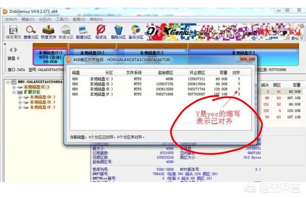Open the 硬盘(D) menu
This screenshot has width=306, height=198.
[x=28, y=20]
